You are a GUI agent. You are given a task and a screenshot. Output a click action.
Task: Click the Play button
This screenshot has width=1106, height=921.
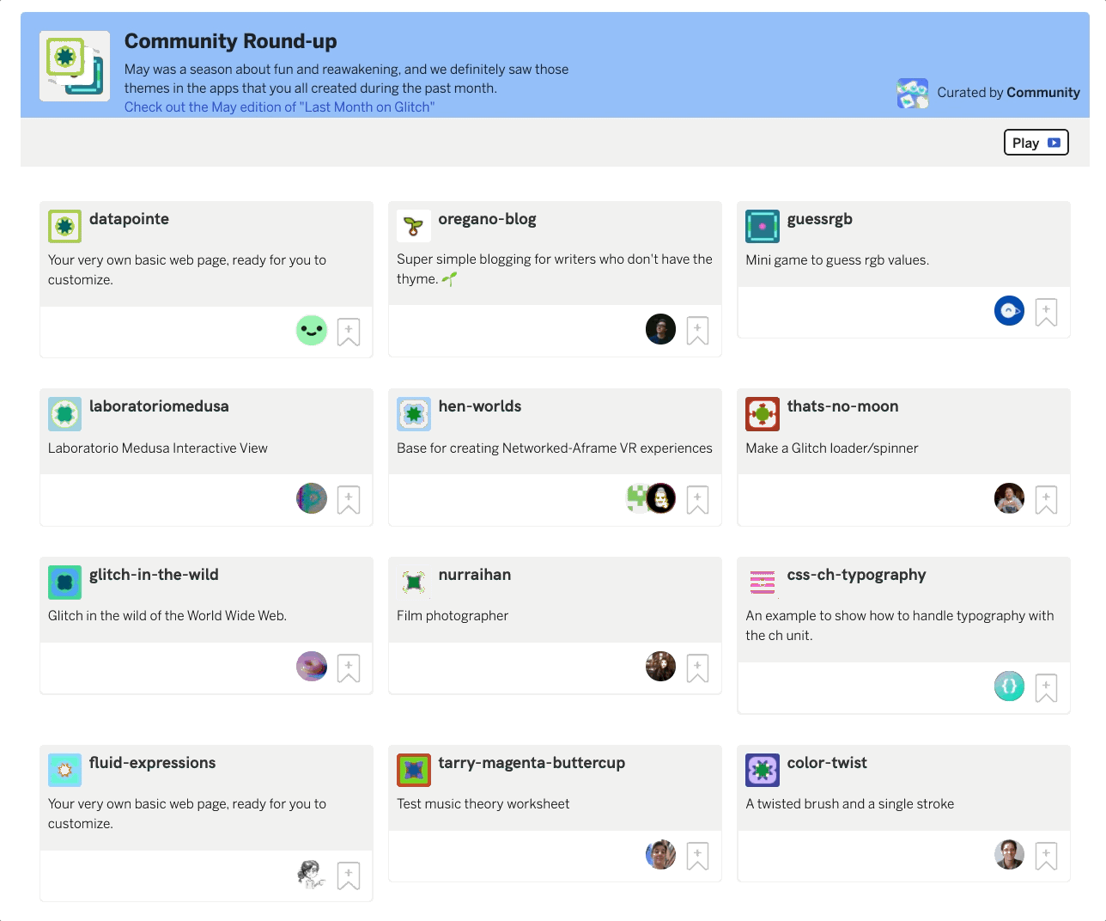pos(1036,143)
